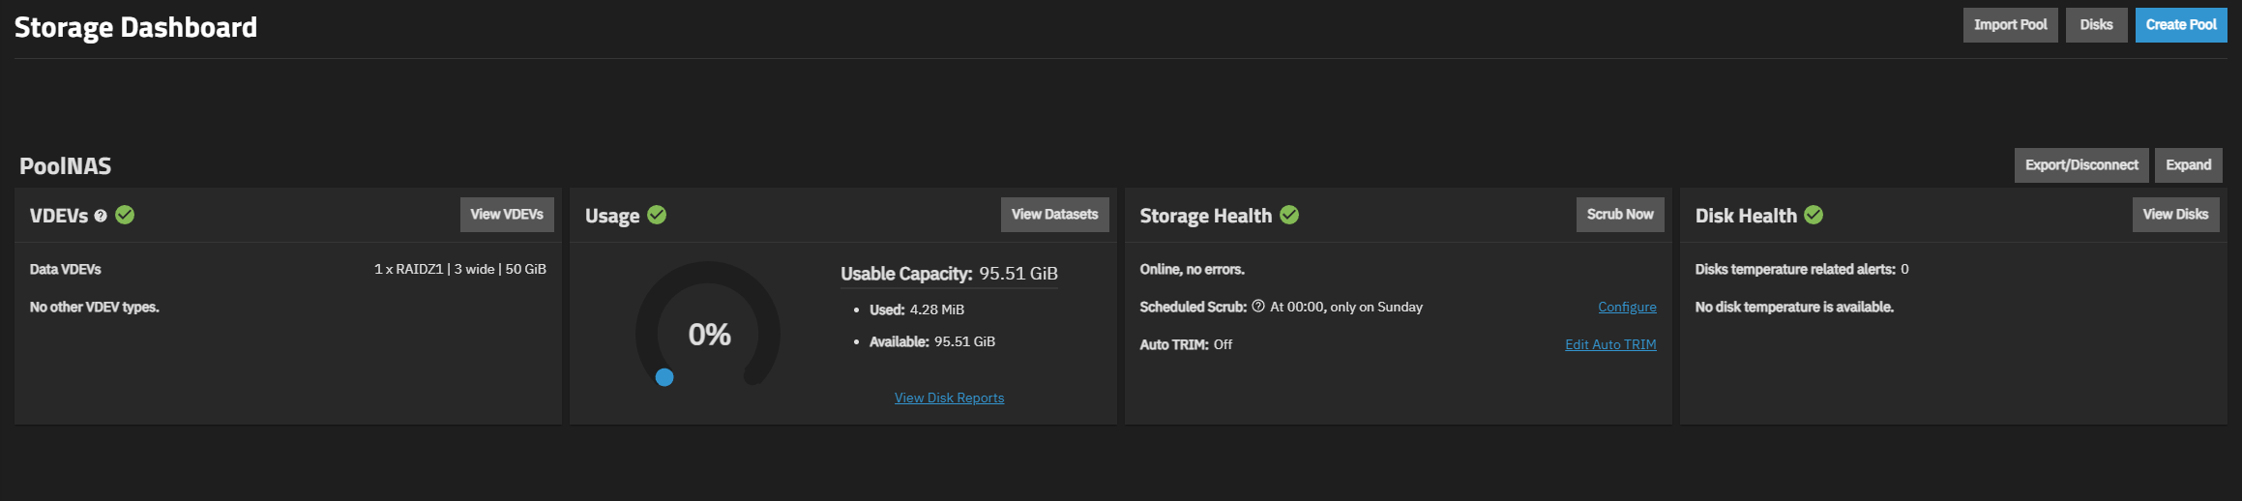2242x501 pixels.
Task: Click the Storage Health green checkmark icon
Action: click(x=1289, y=215)
